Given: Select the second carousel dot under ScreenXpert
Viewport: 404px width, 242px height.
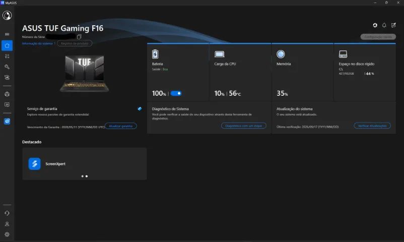Looking at the screenshot, I should pyautogui.click(x=87, y=176).
